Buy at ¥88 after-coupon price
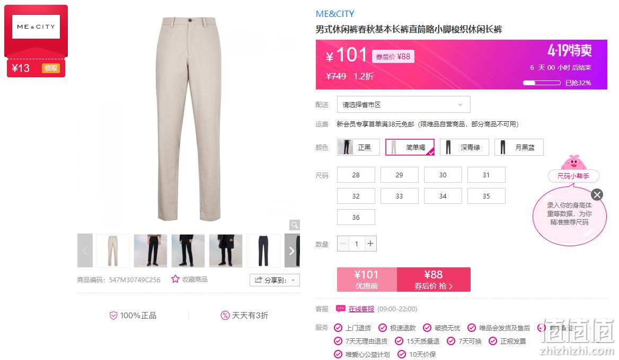Viewport: 619px width, 360px height. pyautogui.click(x=434, y=280)
